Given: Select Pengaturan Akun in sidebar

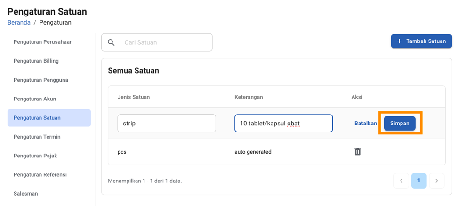Looking at the screenshot, I should (35, 99).
